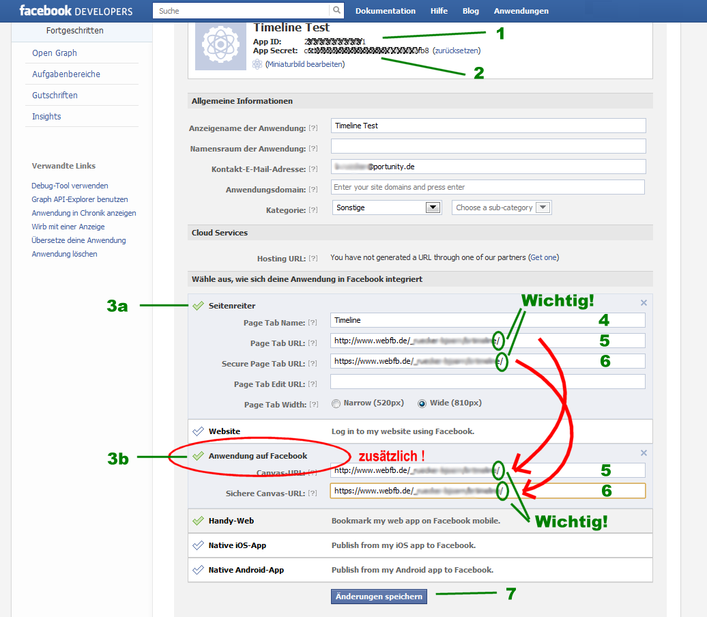Close the Anwendung auf Facebook section

pos(644,453)
